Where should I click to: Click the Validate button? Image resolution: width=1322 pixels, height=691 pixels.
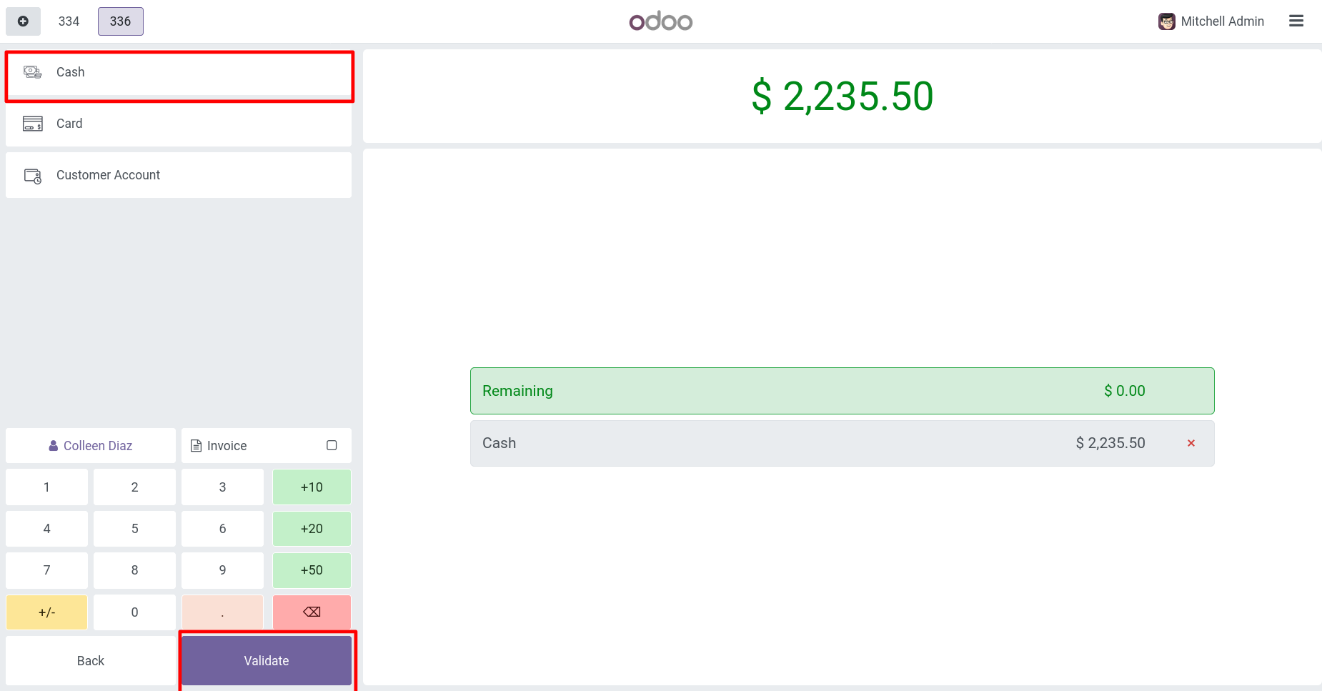coord(267,661)
